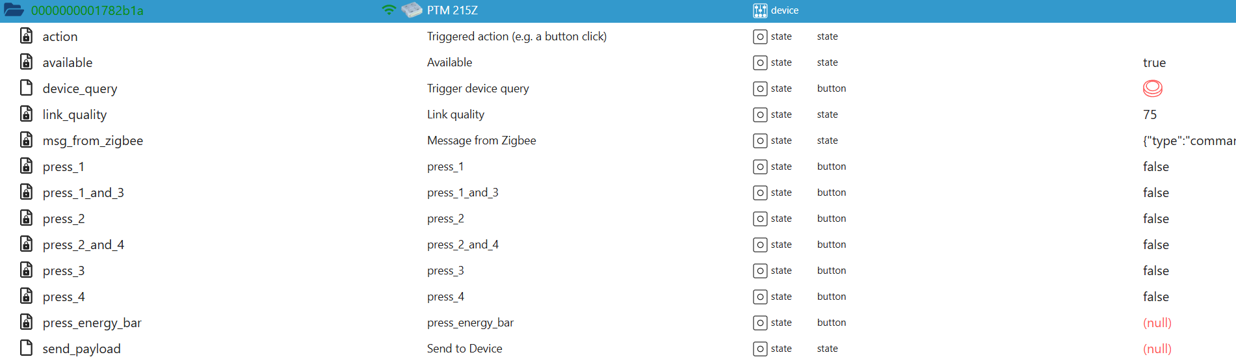
Task: Click the false value of press_1
Action: point(1155,166)
